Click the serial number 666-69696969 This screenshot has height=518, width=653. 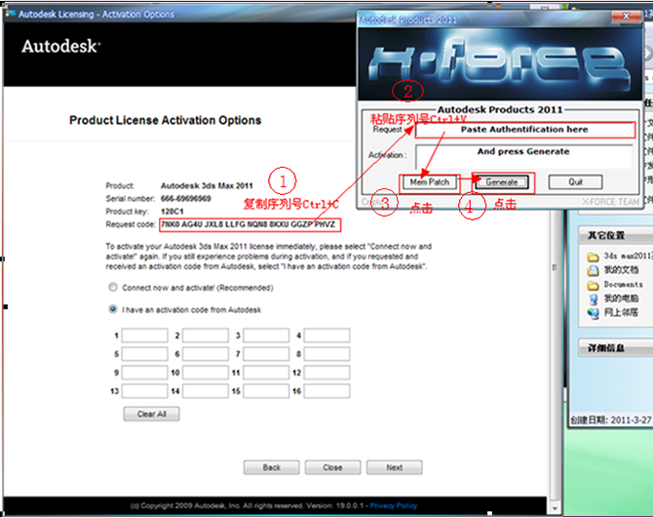186,199
